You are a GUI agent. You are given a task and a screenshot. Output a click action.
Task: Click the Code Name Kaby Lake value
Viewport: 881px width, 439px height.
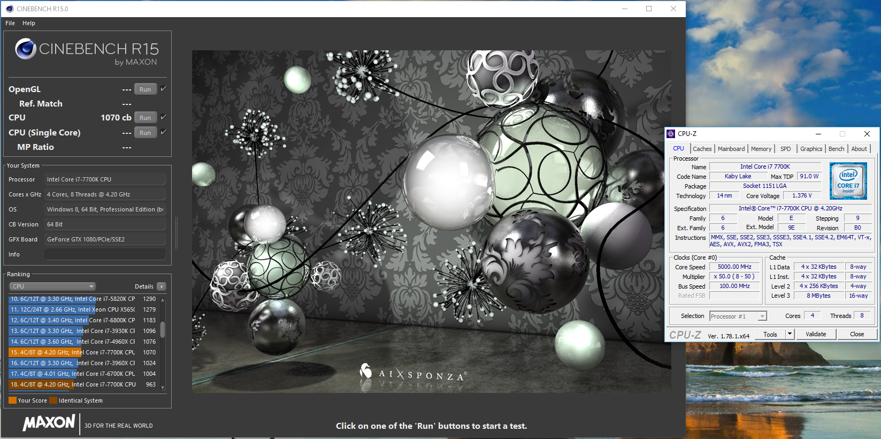(738, 176)
